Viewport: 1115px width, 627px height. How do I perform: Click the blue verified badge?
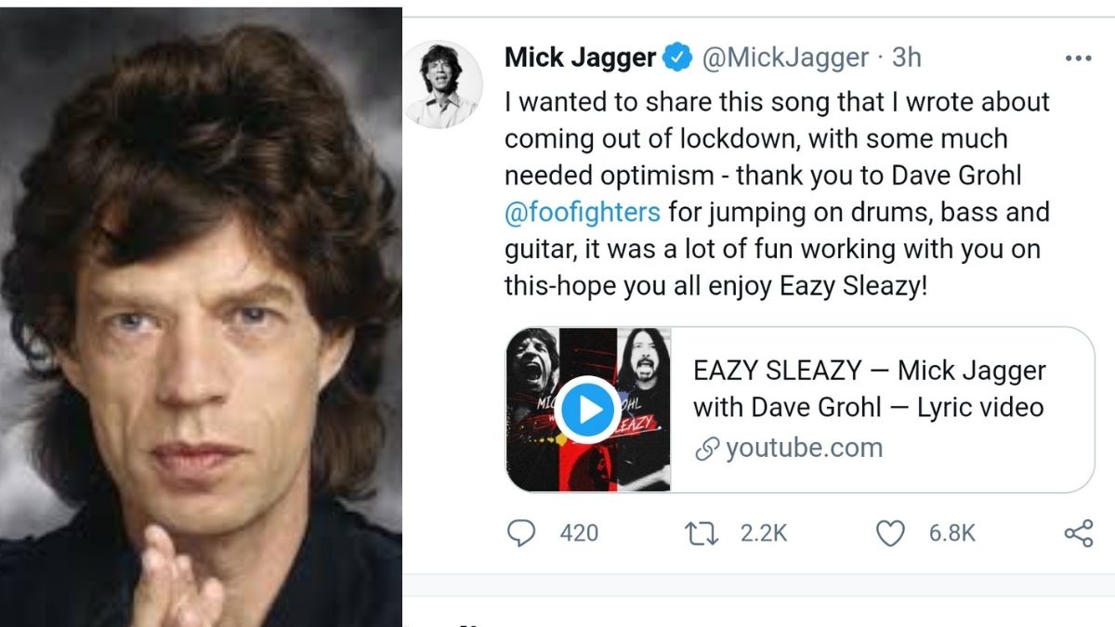677,59
